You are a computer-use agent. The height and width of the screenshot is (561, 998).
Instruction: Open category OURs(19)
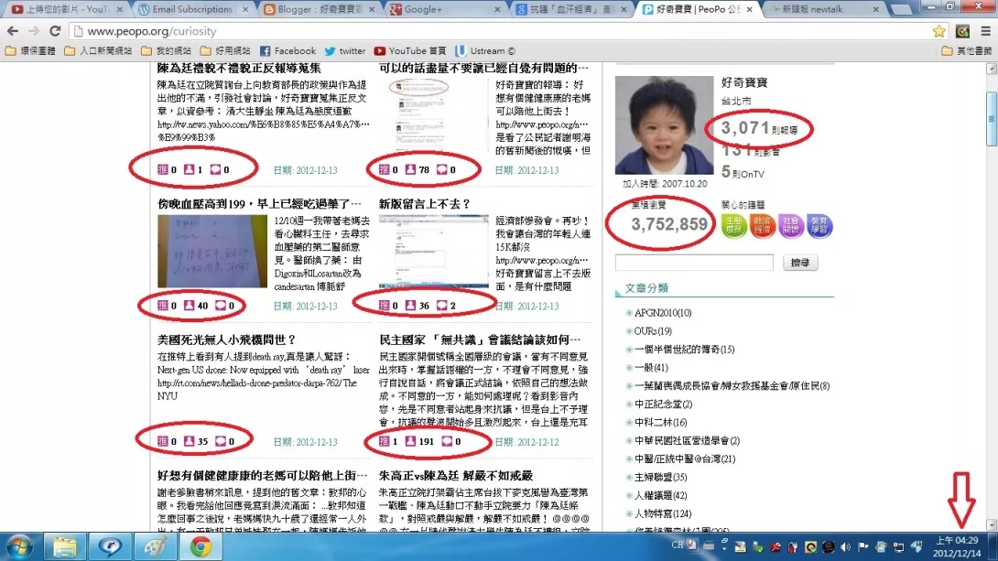pos(653,330)
